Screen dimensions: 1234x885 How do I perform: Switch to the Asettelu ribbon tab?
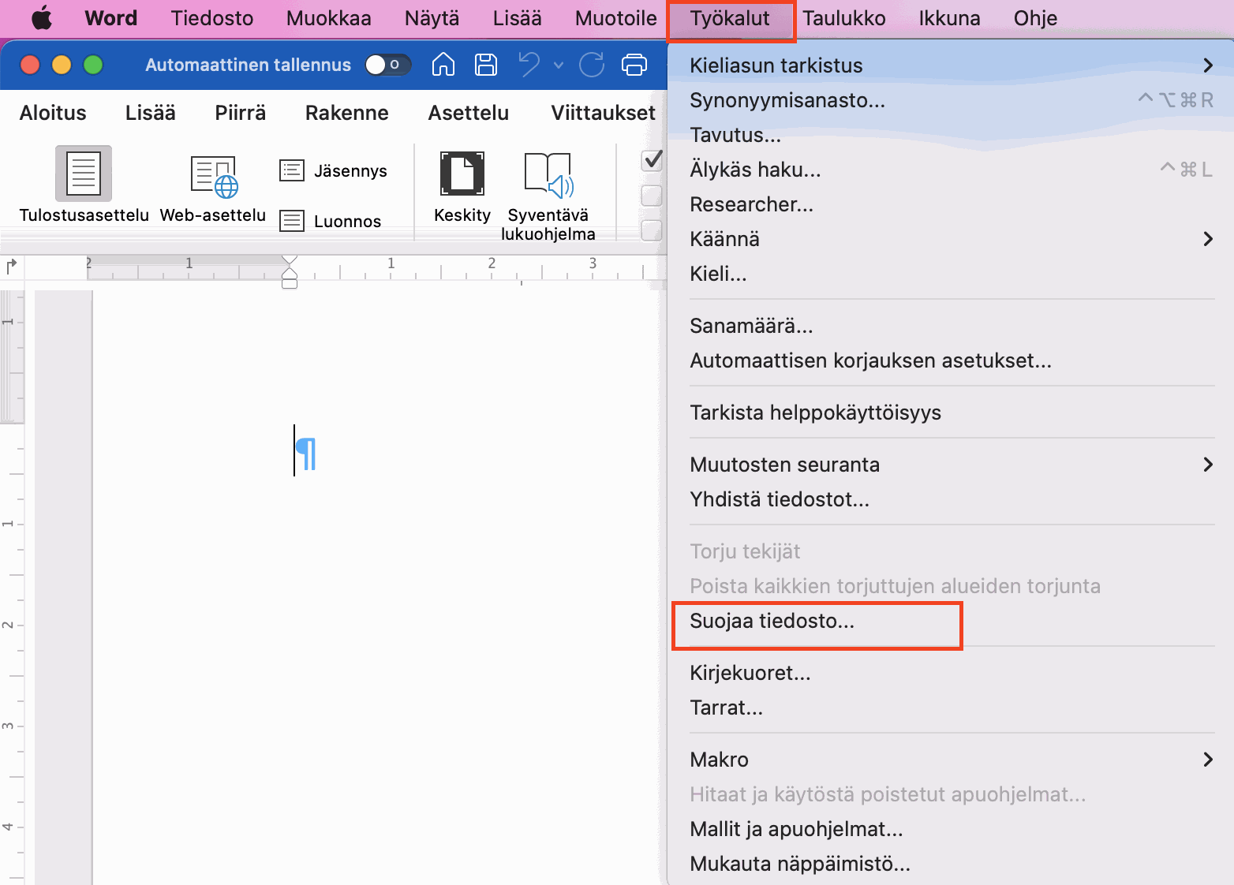click(469, 113)
